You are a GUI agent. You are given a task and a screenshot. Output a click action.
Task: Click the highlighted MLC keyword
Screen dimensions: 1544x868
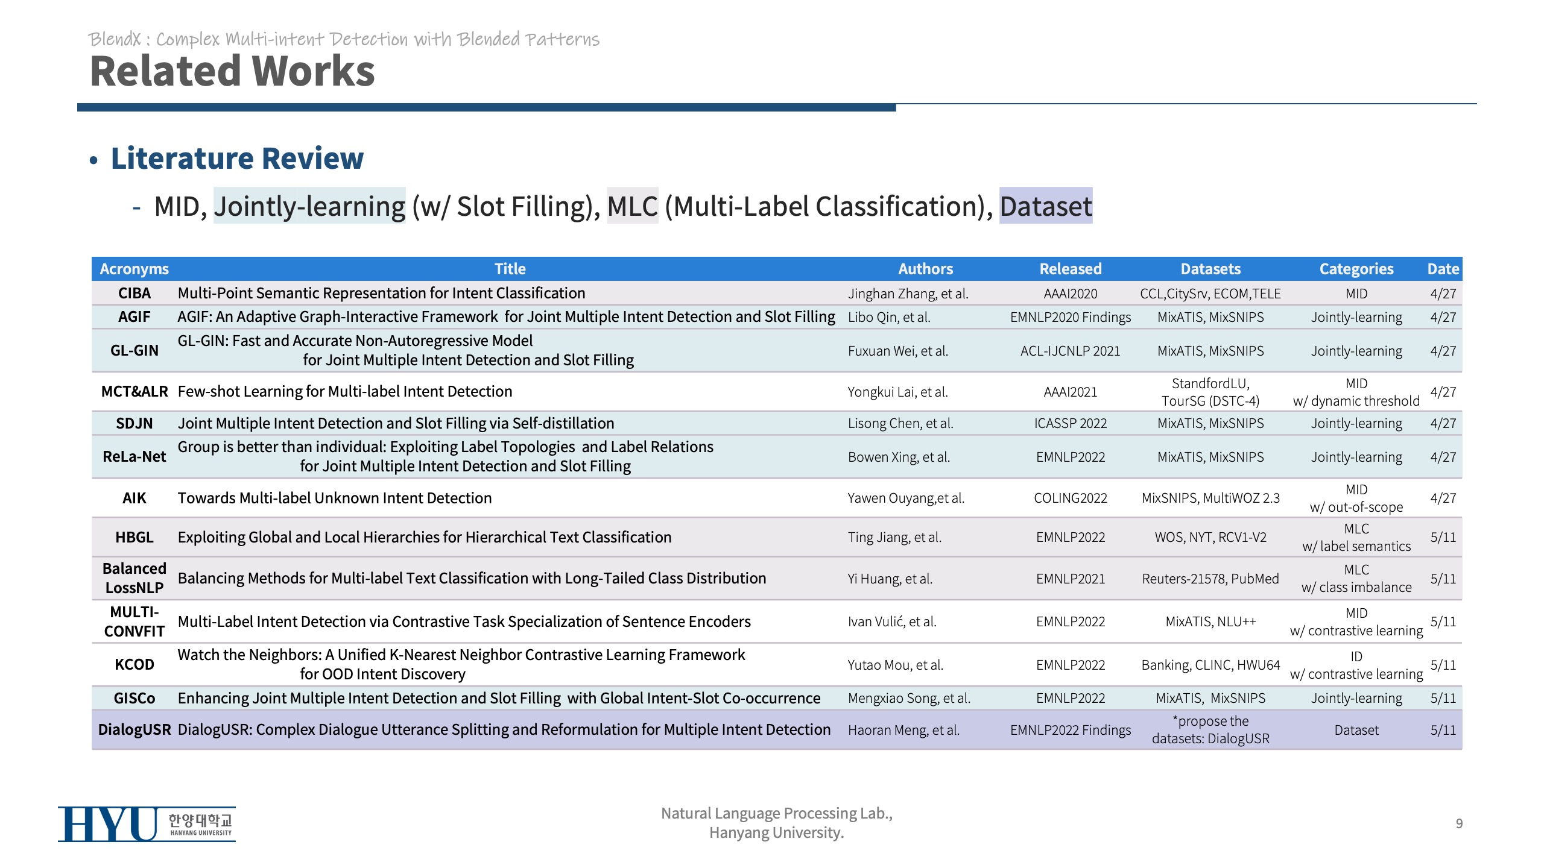point(632,206)
